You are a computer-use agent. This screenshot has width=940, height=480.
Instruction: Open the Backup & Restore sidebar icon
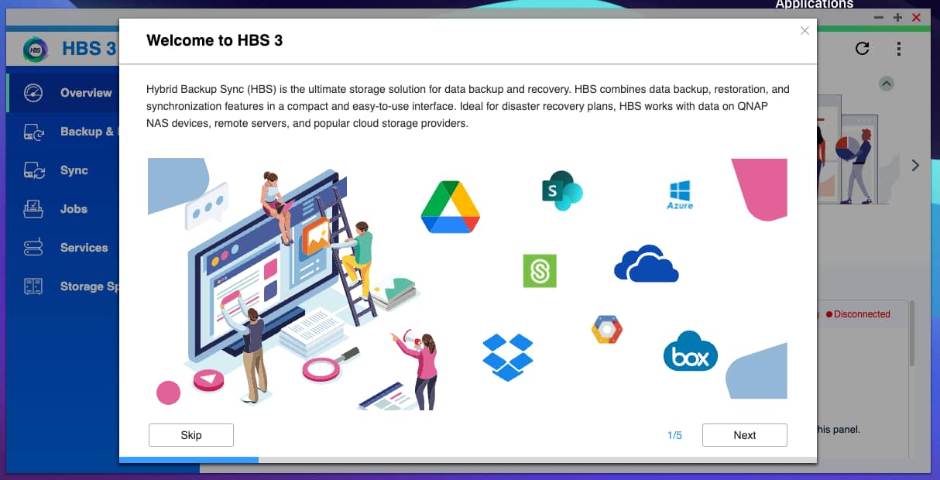point(33,132)
